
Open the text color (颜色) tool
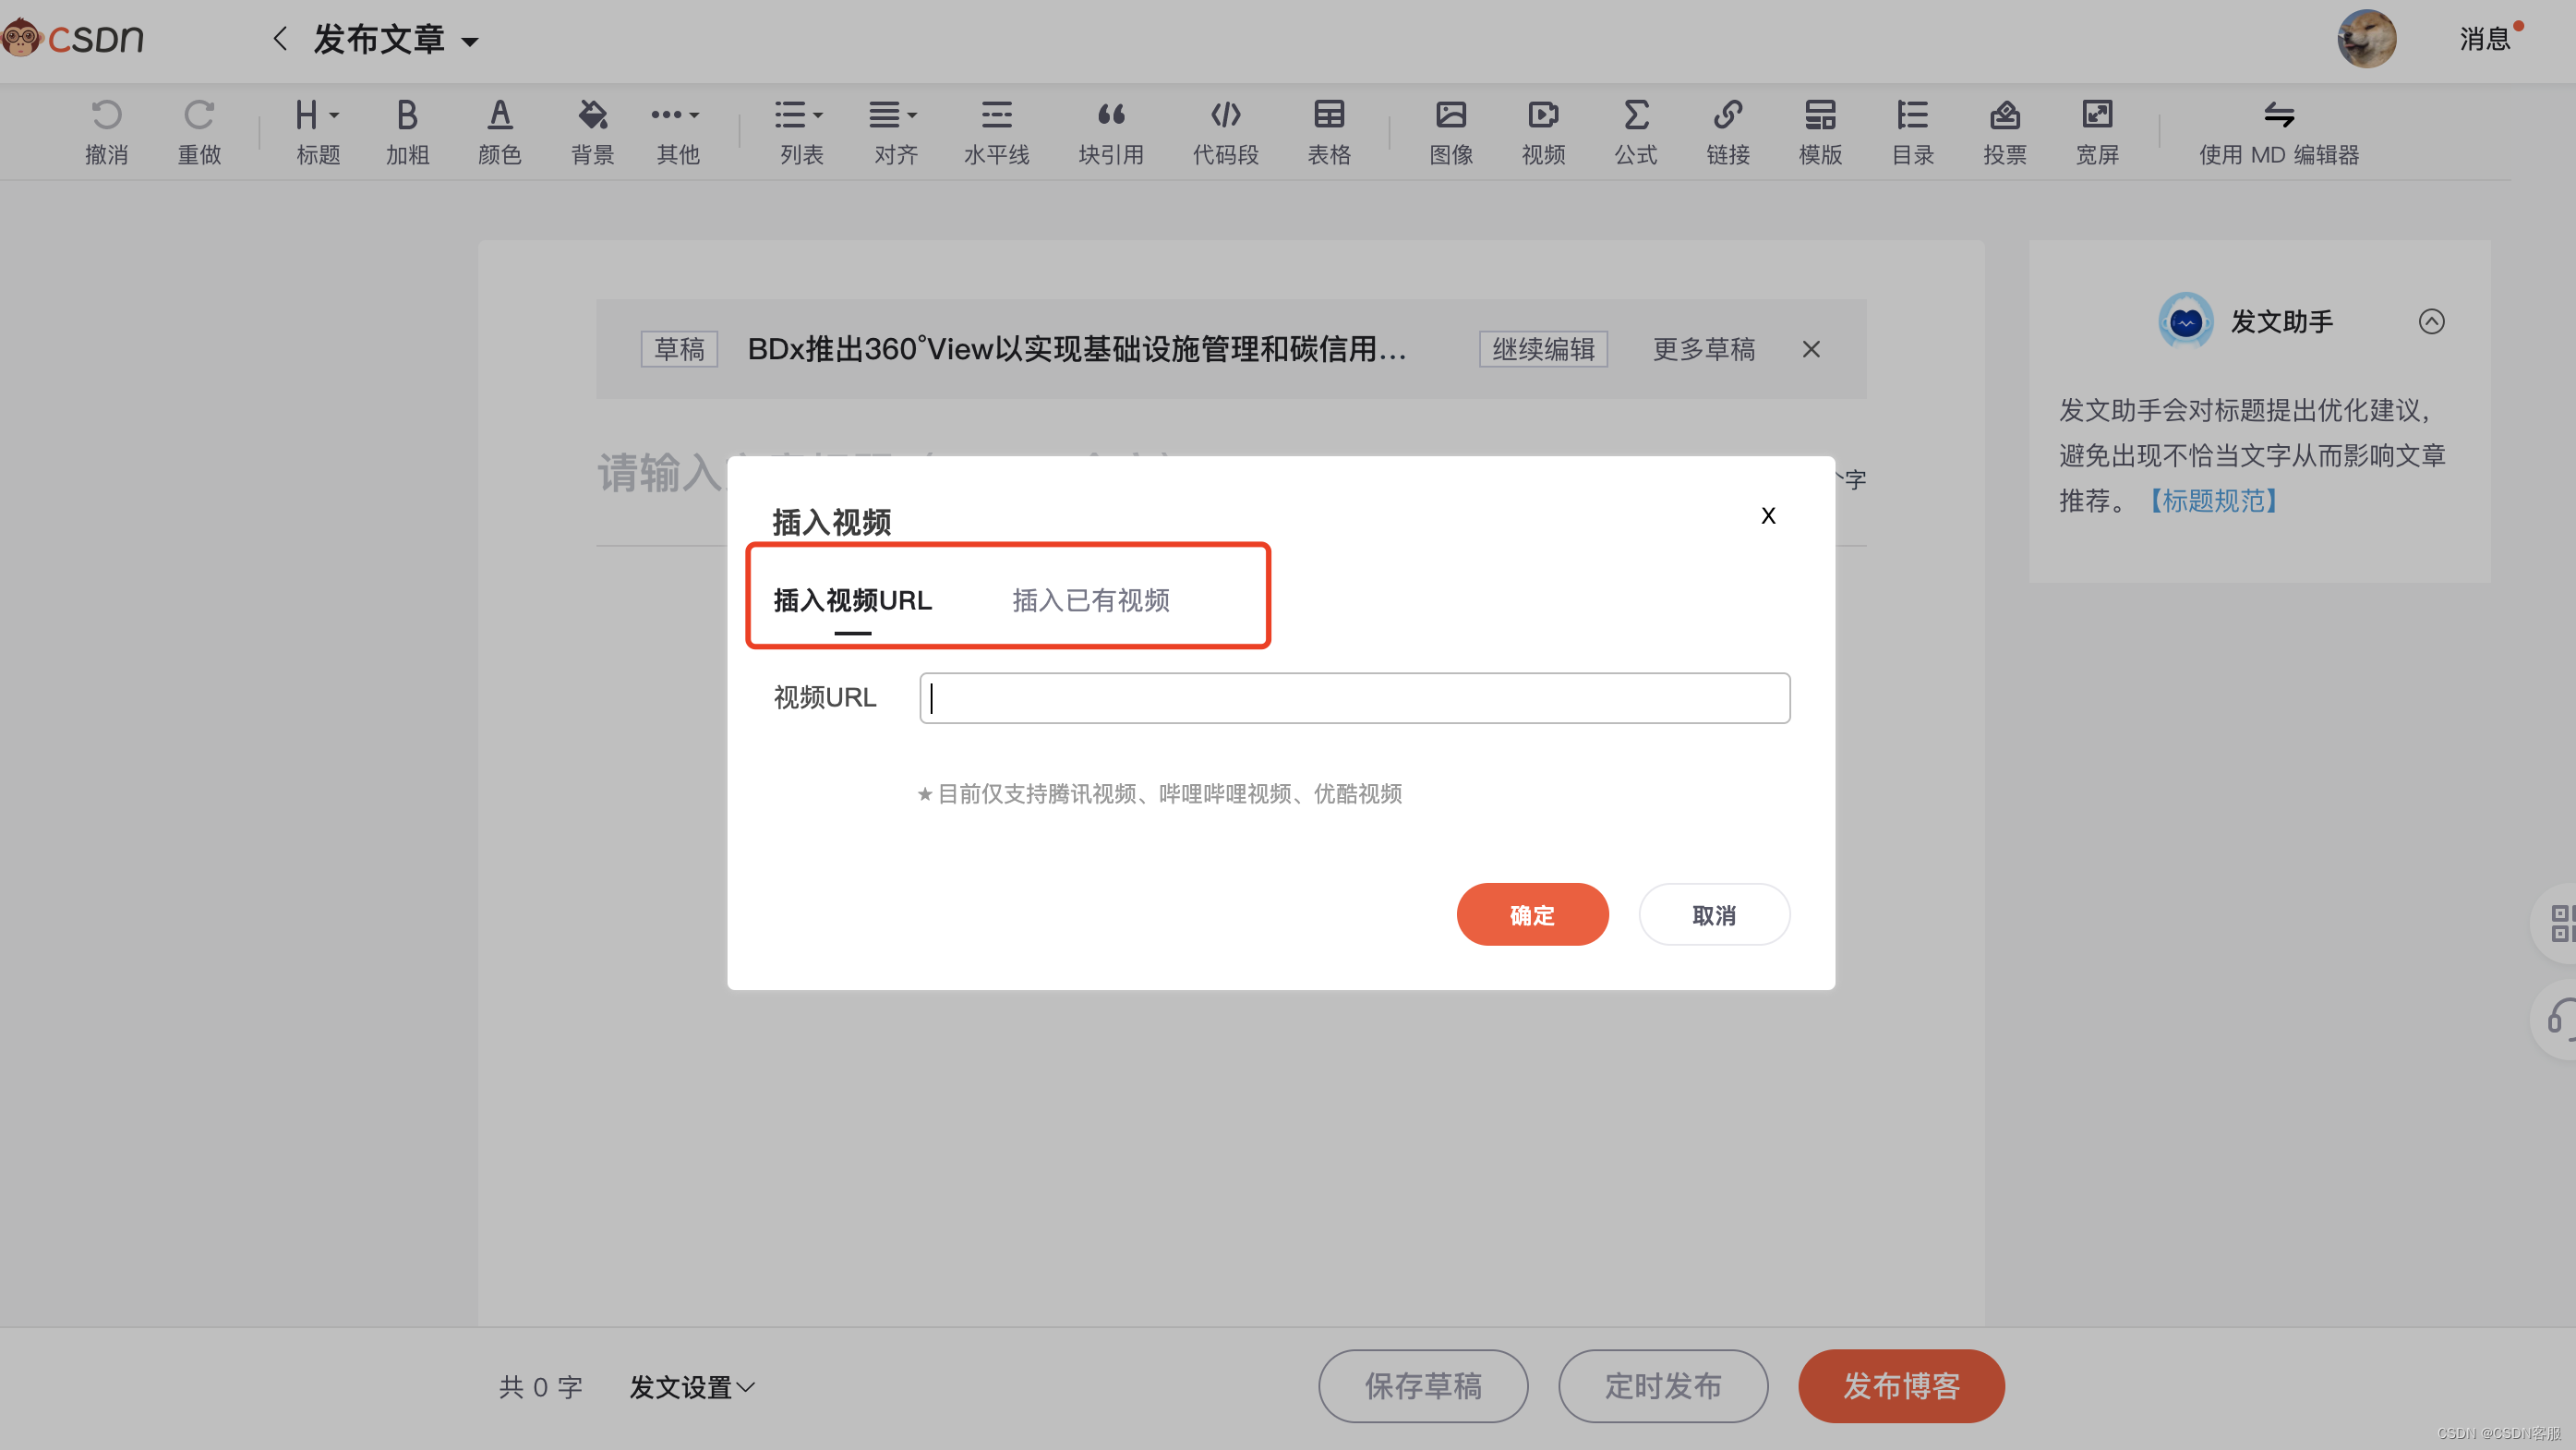(499, 117)
